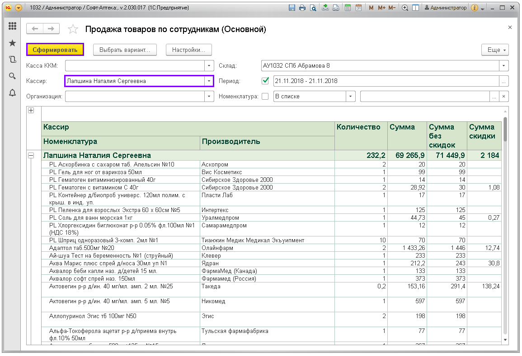Viewport: 522px width, 356px height.
Task: Open the calculator icon in title bar
Action: pos(348,8)
